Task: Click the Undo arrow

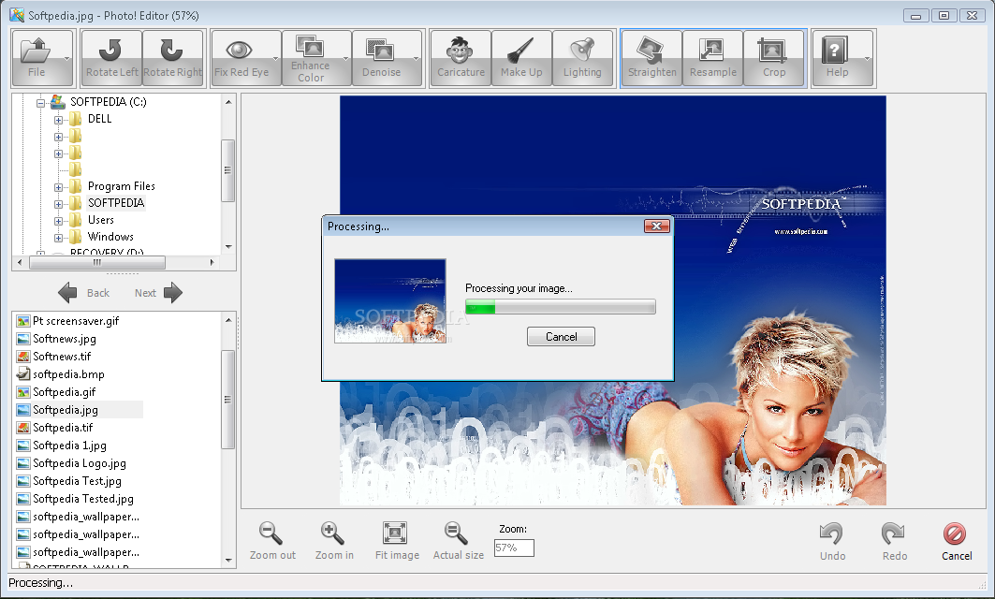Action: (x=831, y=533)
